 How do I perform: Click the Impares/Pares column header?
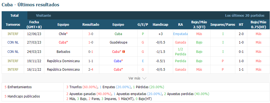223,25
